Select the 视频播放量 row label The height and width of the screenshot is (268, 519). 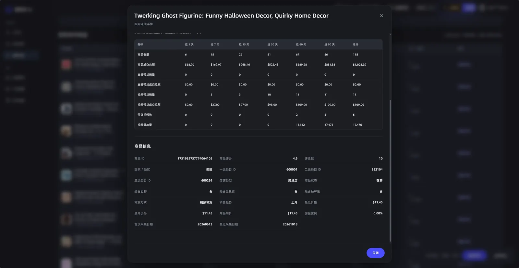[145, 125]
